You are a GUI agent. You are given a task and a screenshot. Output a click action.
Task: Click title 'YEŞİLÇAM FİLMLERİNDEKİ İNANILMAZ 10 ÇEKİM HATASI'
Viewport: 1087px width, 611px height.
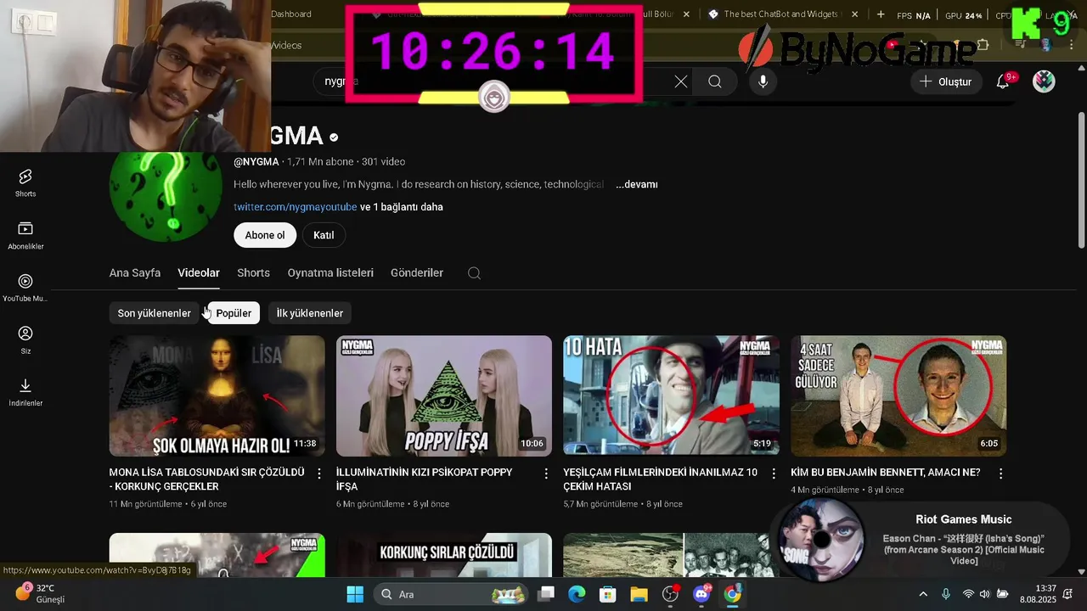point(661,479)
